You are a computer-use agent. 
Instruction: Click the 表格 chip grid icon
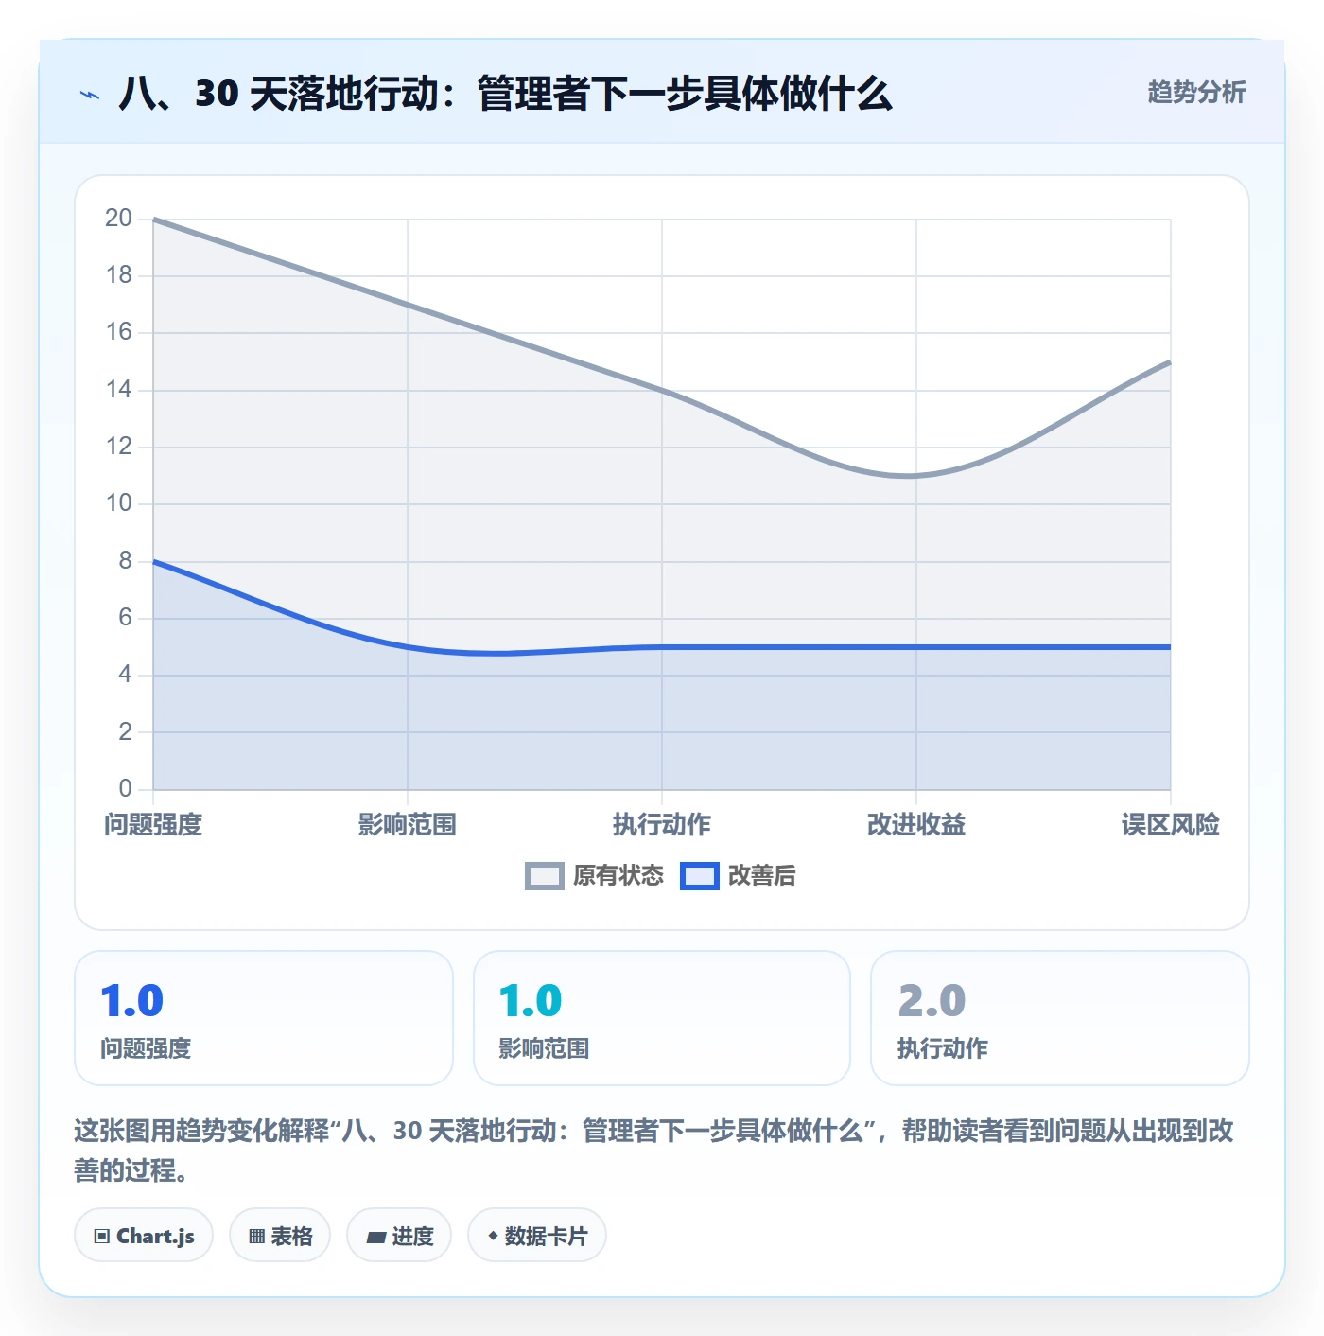tap(256, 1237)
